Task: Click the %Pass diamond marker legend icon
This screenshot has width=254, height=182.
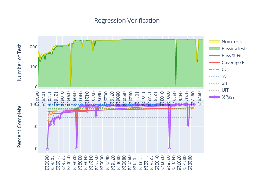Action: [214, 97]
